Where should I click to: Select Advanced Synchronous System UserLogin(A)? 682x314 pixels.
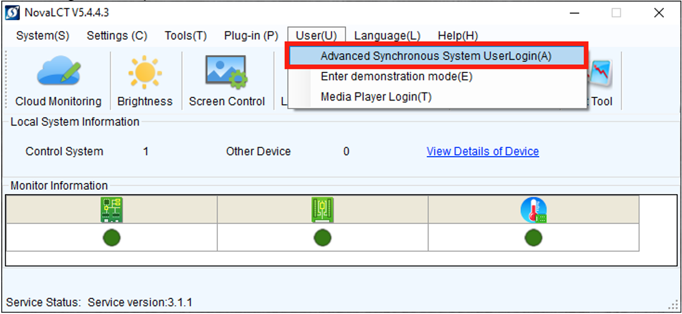point(436,56)
